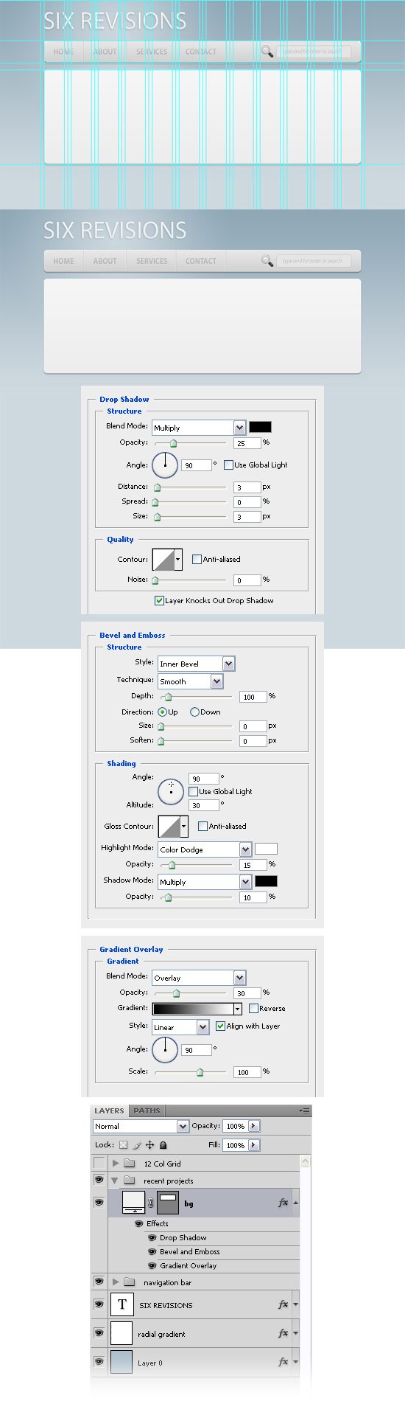Uncheck Align with Layer
The image size is (405, 1401).
tap(220, 1026)
